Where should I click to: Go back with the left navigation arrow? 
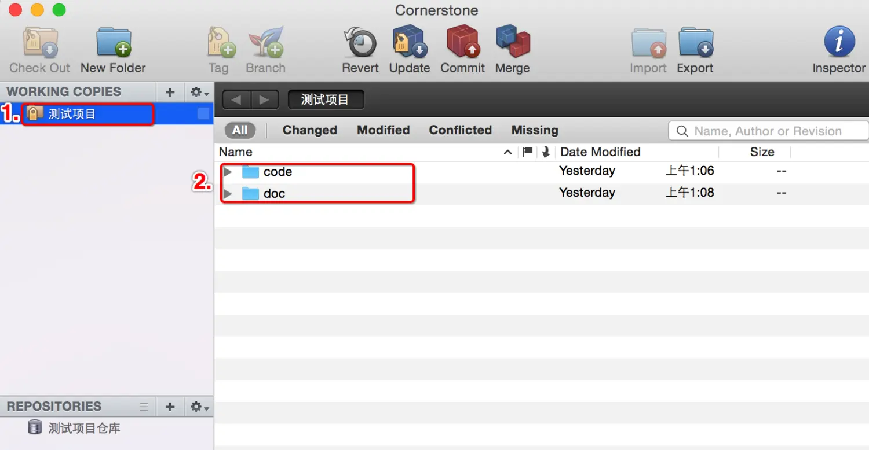[236, 99]
